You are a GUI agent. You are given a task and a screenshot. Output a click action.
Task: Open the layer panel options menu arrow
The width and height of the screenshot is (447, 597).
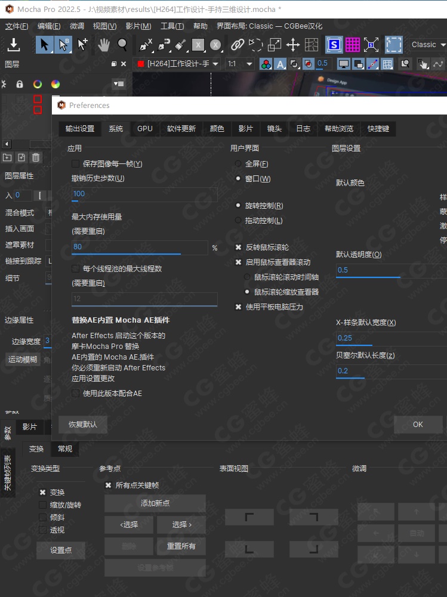[x=119, y=83]
